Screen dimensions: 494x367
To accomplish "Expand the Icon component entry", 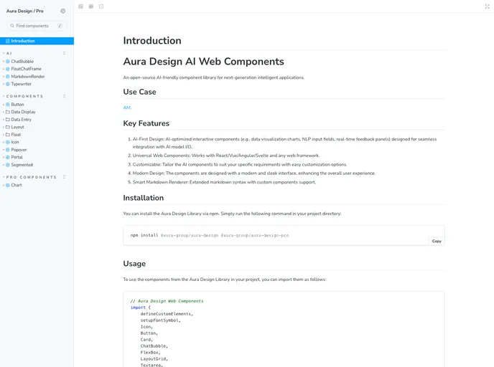I will 15,142.
